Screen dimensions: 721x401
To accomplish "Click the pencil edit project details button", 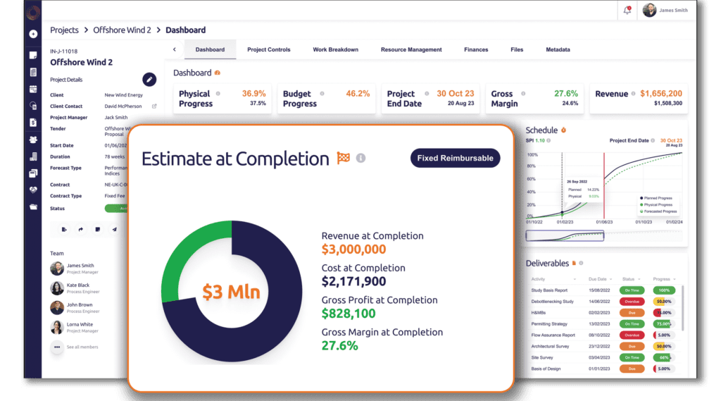I will click(x=149, y=80).
